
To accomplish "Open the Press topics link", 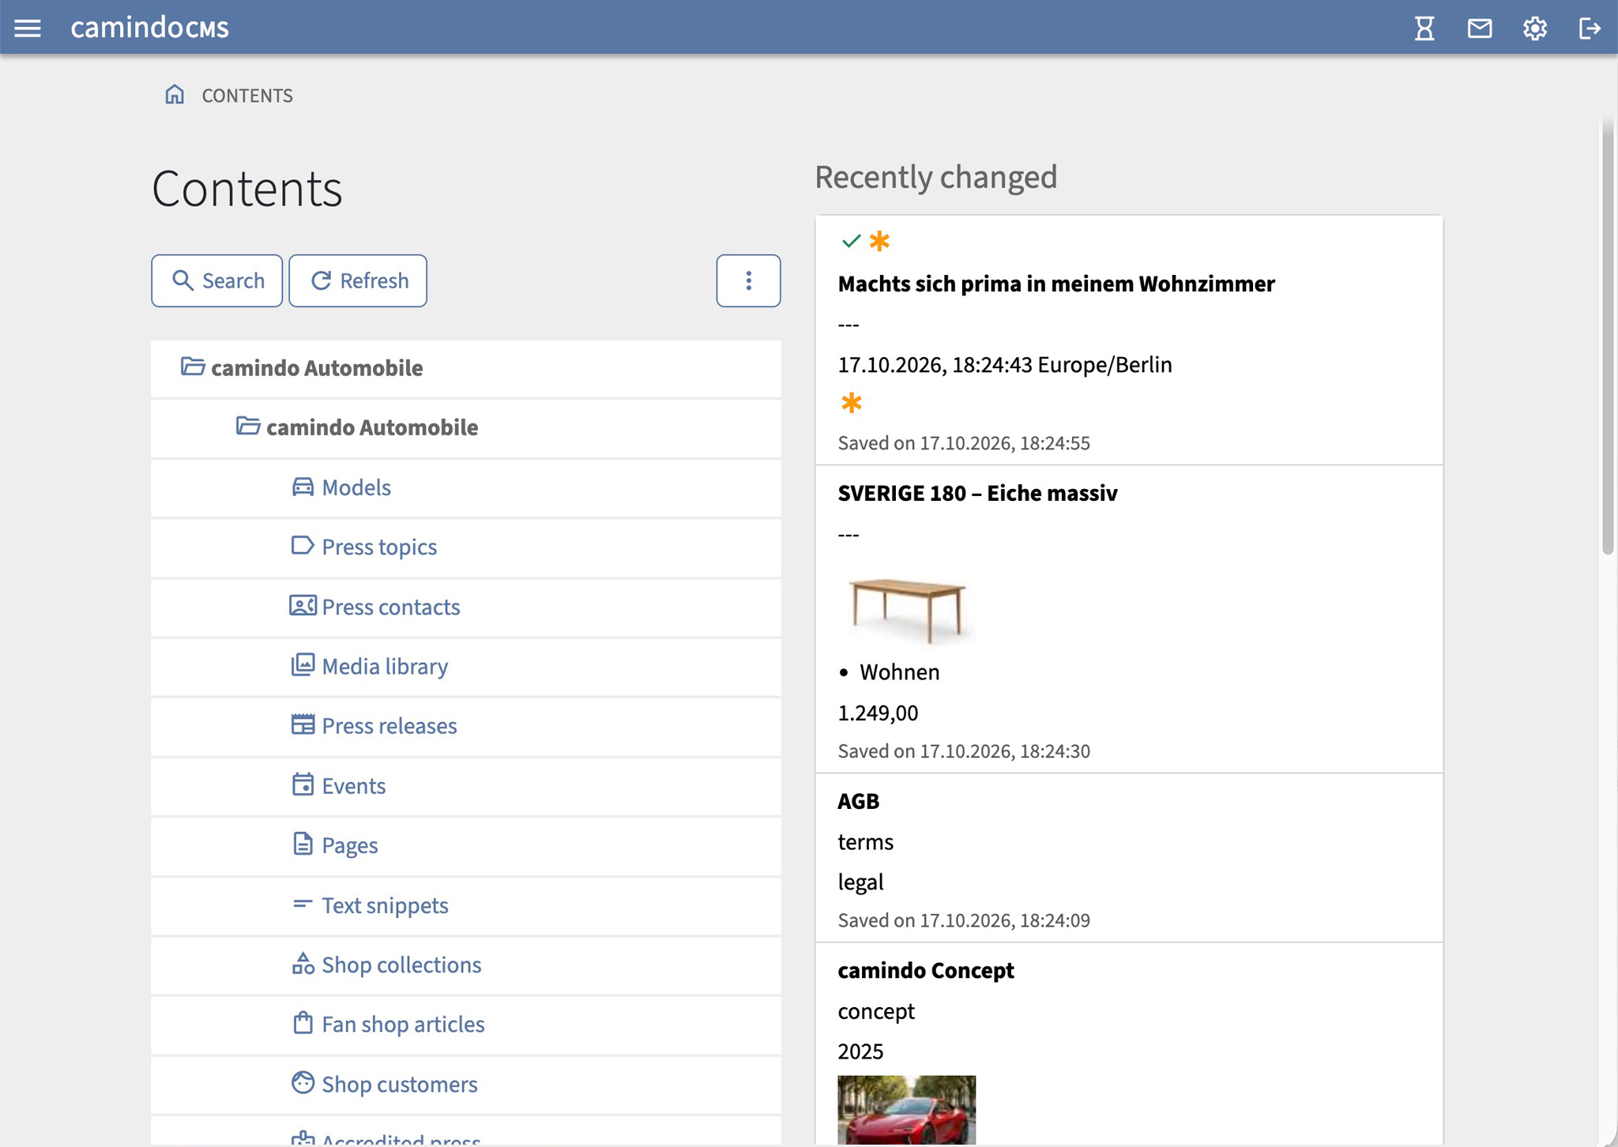I will pos(379,547).
